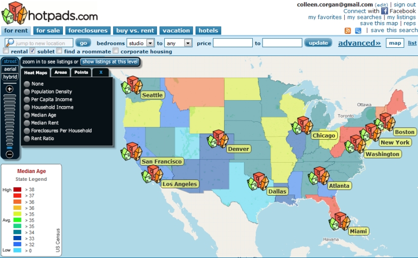418x258 pixels.
Task: Select Per Capita Income heat map
Action: click(x=27, y=100)
